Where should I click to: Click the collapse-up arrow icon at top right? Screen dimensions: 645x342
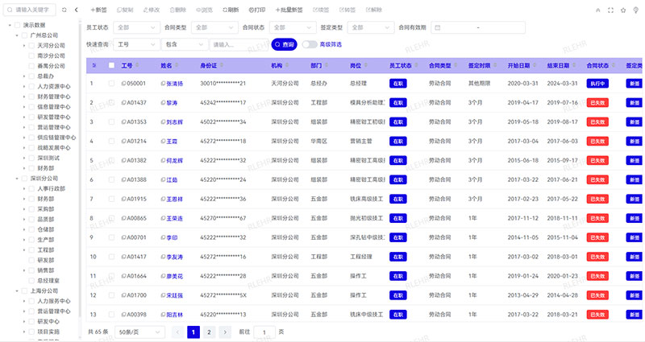click(x=598, y=10)
